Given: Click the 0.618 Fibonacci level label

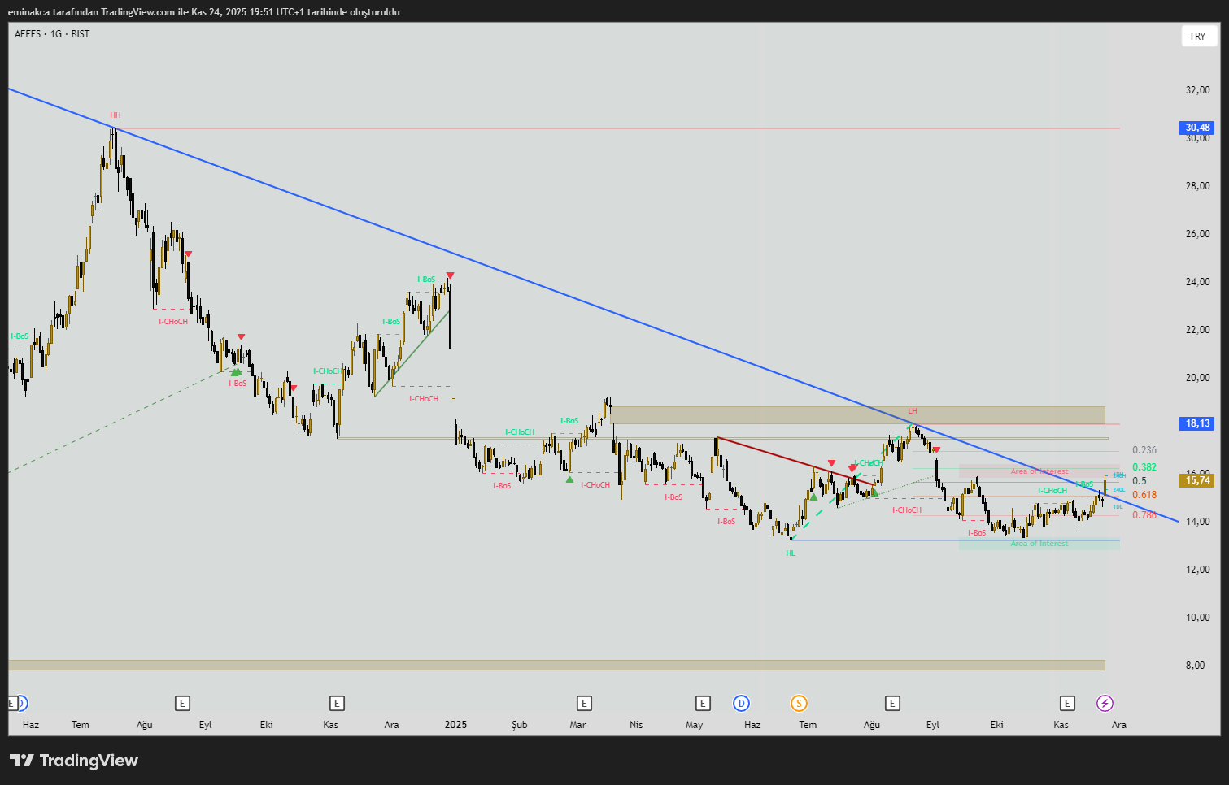Looking at the screenshot, I should [1144, 495].
